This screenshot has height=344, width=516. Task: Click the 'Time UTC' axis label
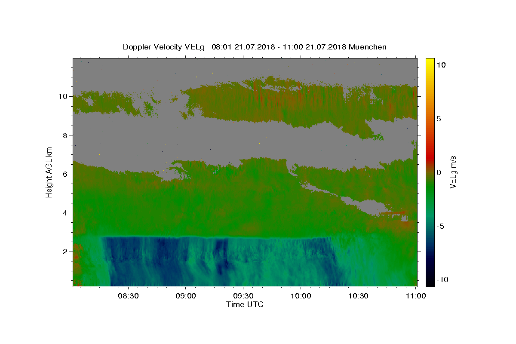tap(245, 304)
